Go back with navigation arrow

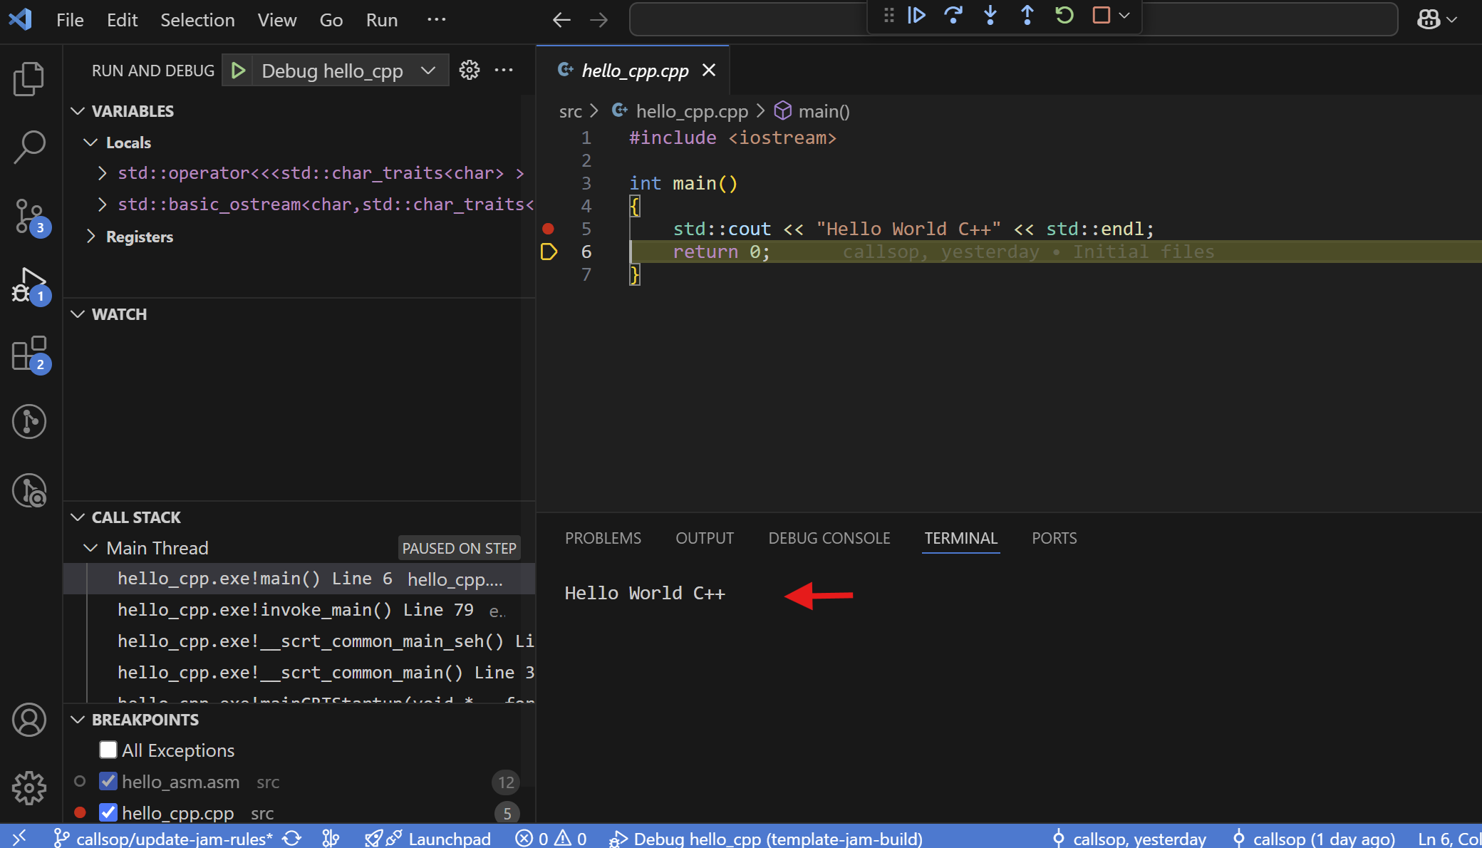562,20
